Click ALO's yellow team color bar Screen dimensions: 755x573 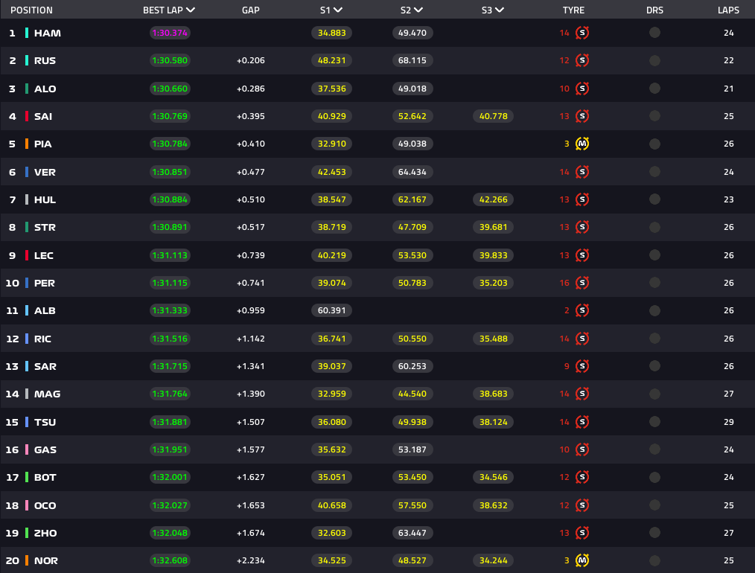point(28,89)
